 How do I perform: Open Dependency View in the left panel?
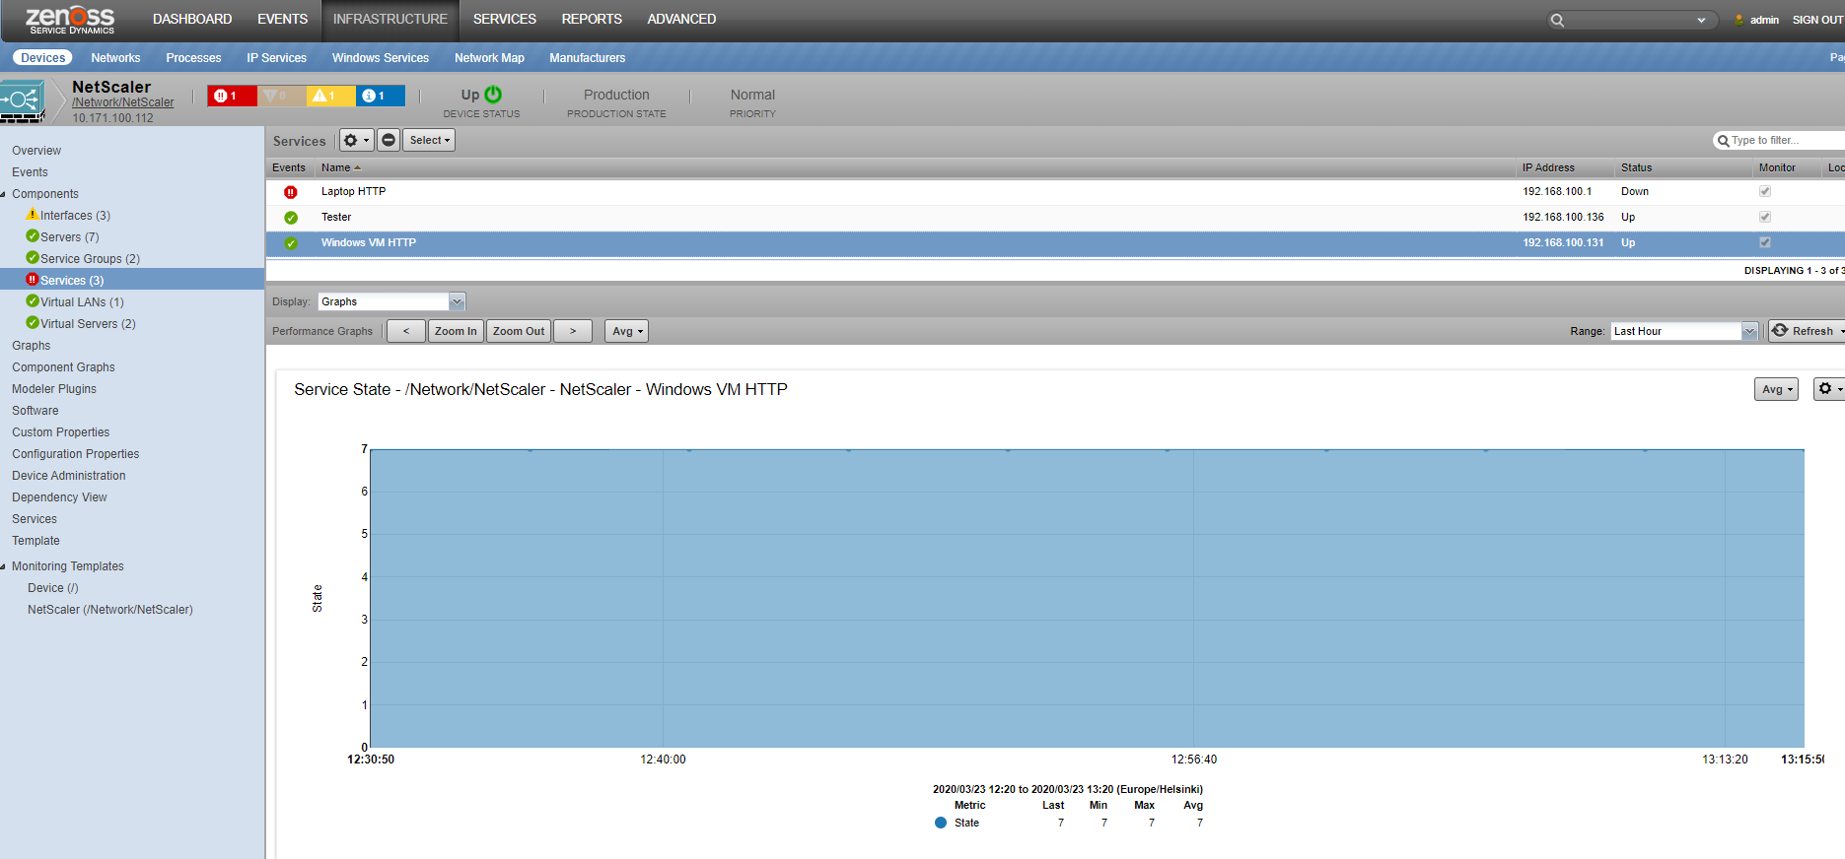click(x=59, y=497)
